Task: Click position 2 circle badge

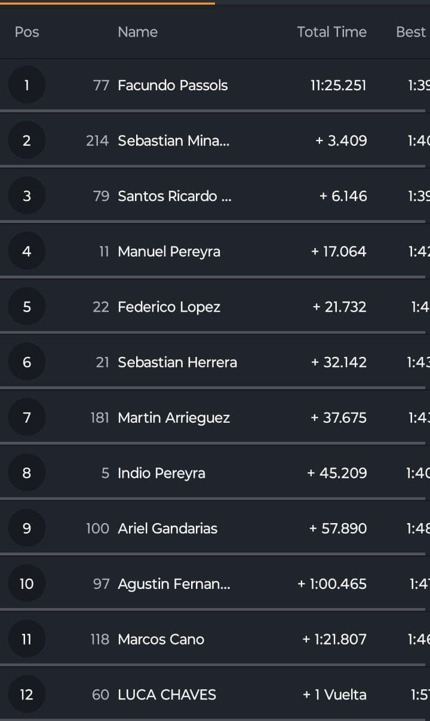Action: click(x=26, y=140)
